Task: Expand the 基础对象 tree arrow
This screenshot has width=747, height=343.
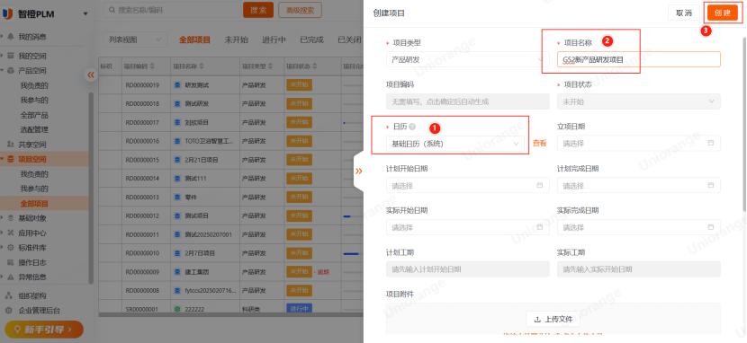Action: [x=3, y=218]
